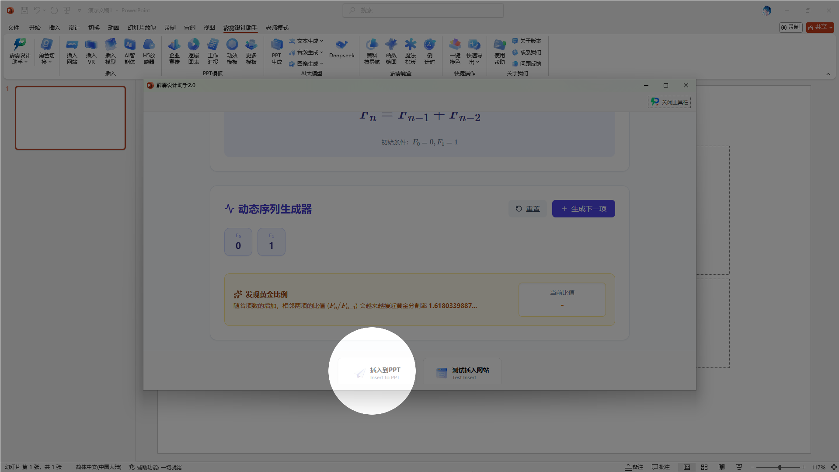
Task: Switch to Slide Sorter view
Action: pos(704,467)
